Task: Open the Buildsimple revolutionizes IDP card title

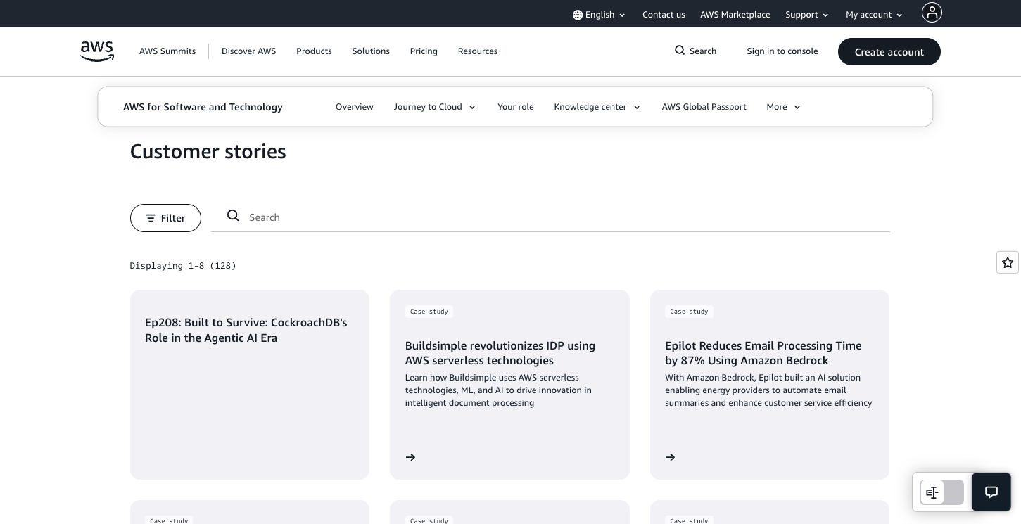Action: tap(500, 353)
